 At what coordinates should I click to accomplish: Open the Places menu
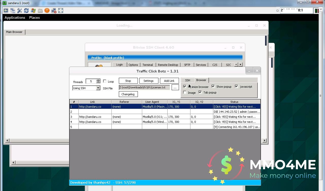coord(35,17)
